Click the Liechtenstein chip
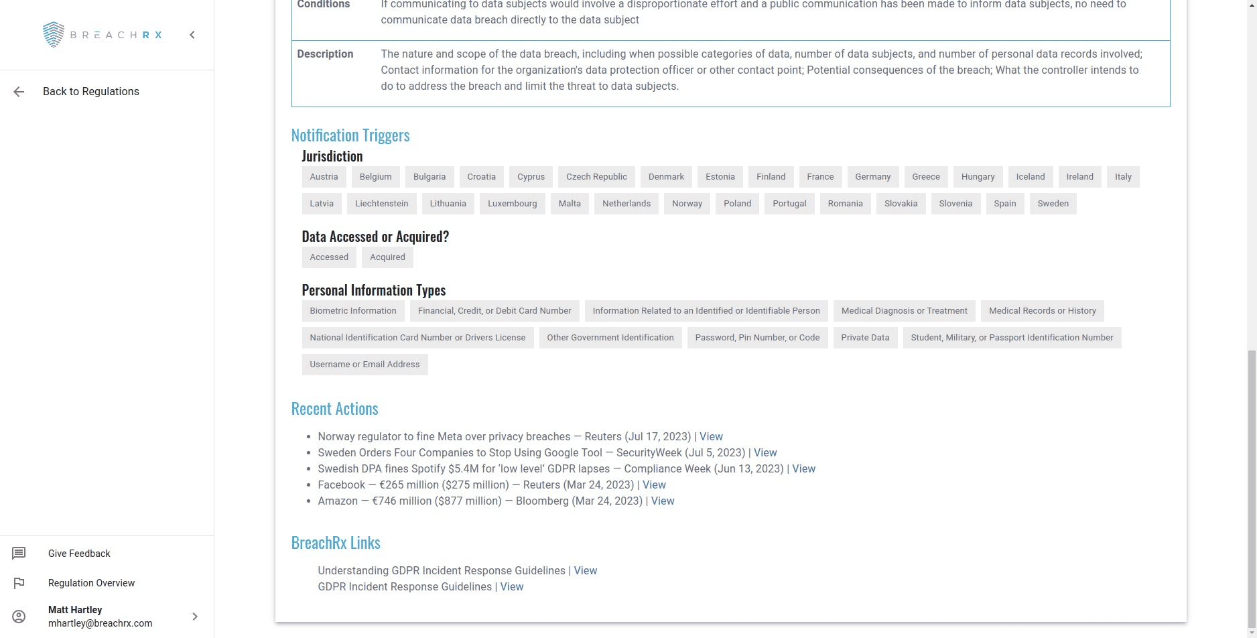Screen dimensions: 1257x638 point(381,204)
